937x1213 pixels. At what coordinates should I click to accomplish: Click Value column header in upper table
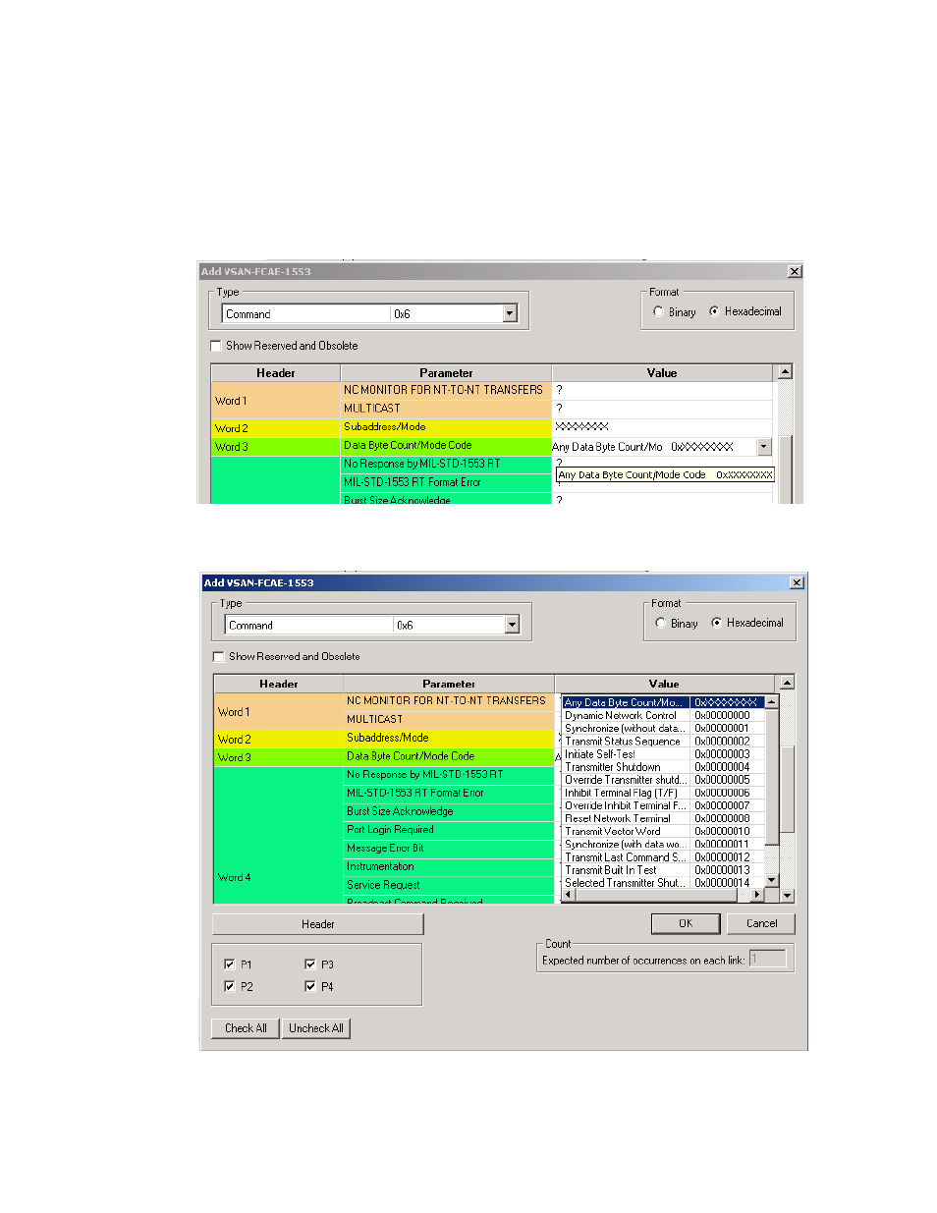(663, 373)
